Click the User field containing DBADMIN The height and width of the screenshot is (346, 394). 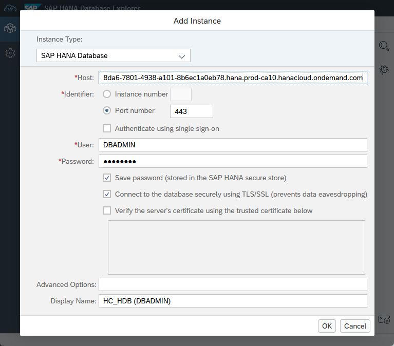coord(233,145)
